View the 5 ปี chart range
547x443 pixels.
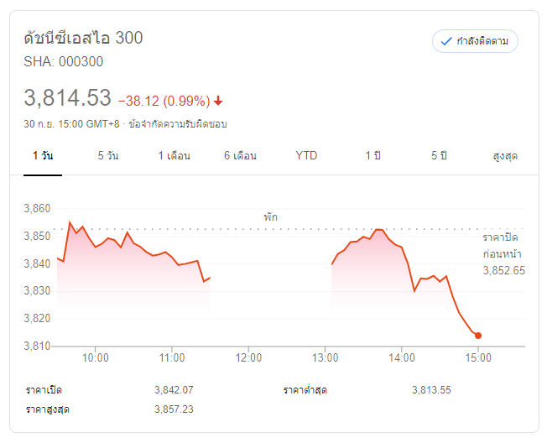(x=439, y=156)
